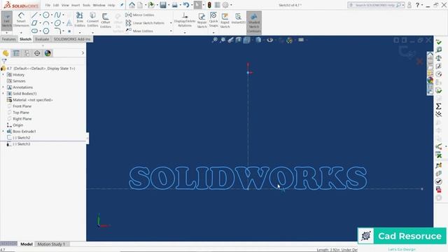Expand the Boss-Extrude1 feature
The image size is (448, 252).
3,132
